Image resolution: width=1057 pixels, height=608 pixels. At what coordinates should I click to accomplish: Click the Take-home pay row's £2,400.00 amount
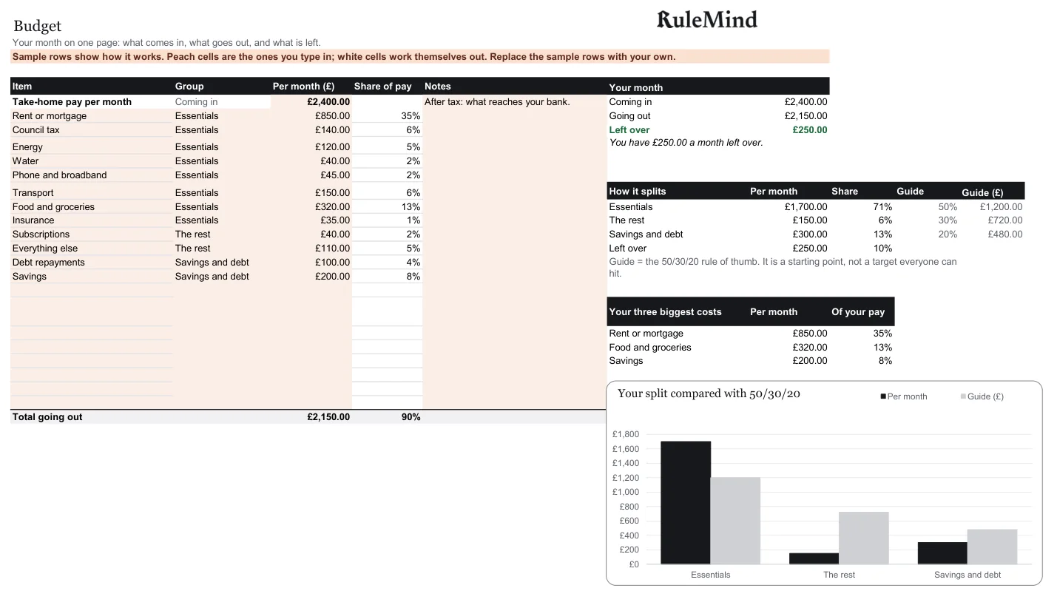(328, 102)
